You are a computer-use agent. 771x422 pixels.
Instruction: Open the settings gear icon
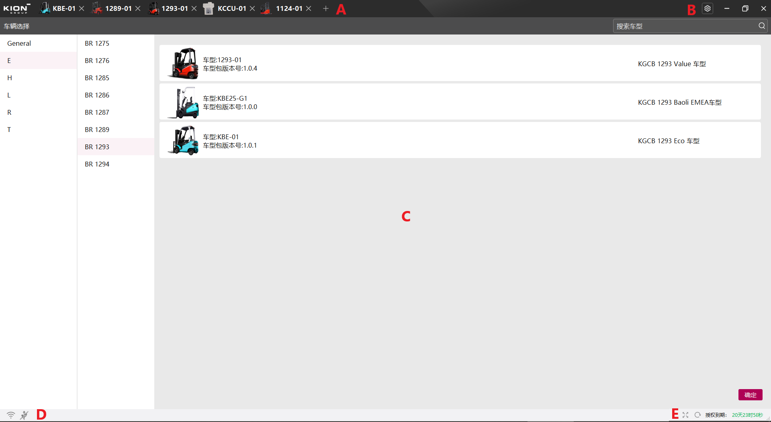point(708,8)
